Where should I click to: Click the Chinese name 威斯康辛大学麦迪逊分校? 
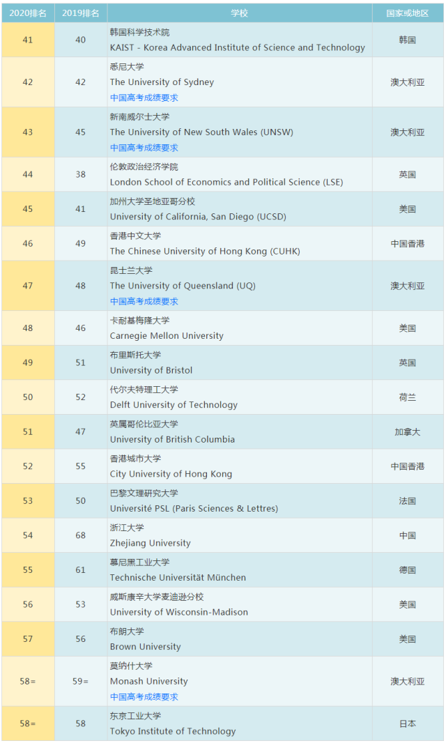pyautogui.click(x=157, y=597)
